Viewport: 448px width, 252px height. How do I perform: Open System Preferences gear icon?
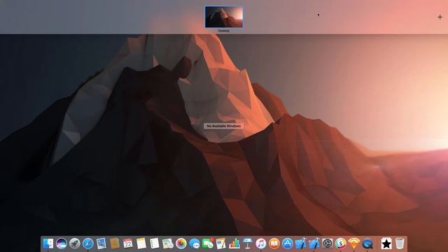[x=328, y=244]
